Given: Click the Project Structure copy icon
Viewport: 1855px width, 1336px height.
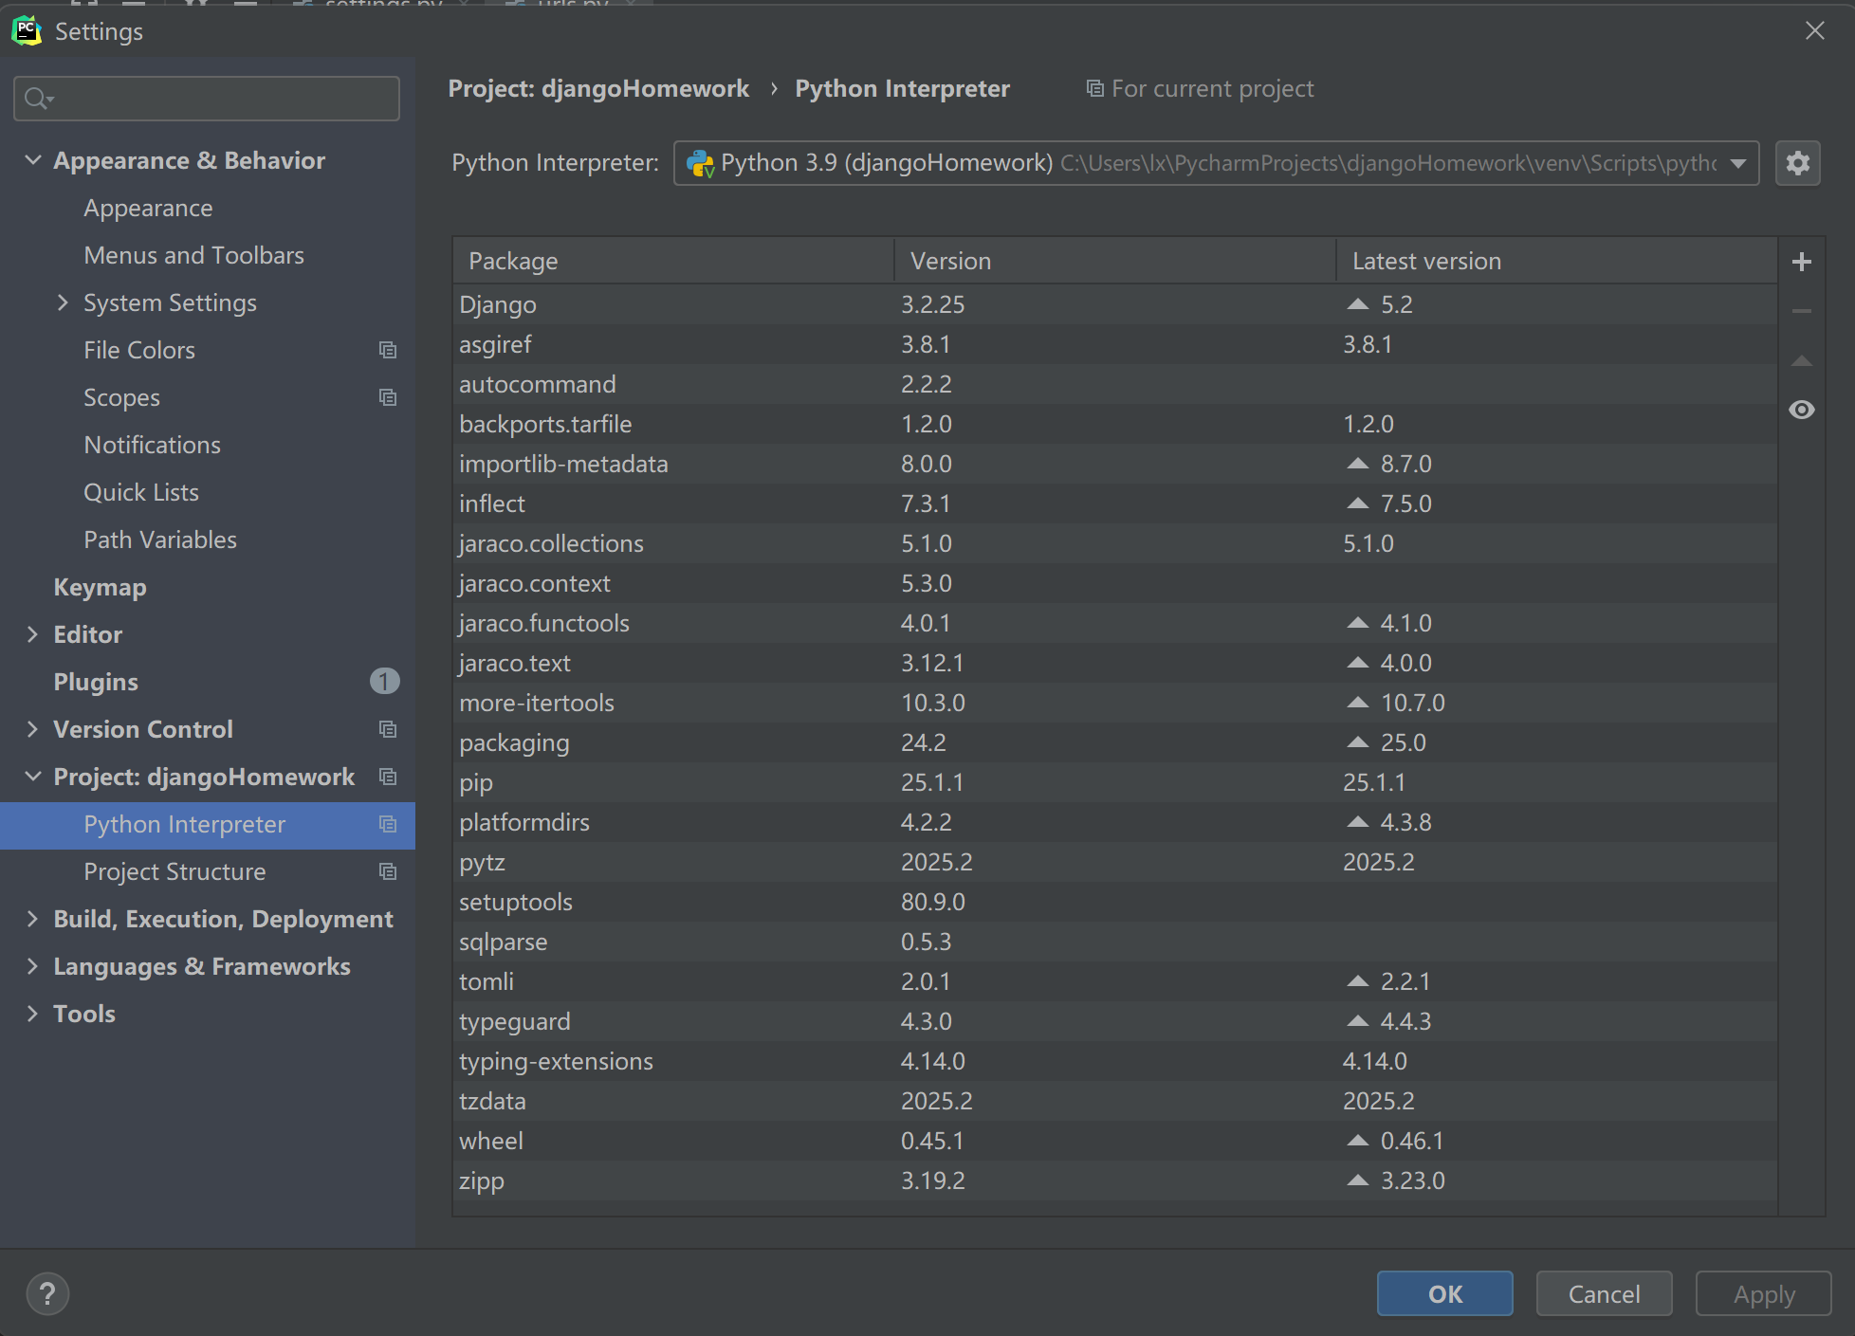Looking at the screenshot, I should point(387,871).
